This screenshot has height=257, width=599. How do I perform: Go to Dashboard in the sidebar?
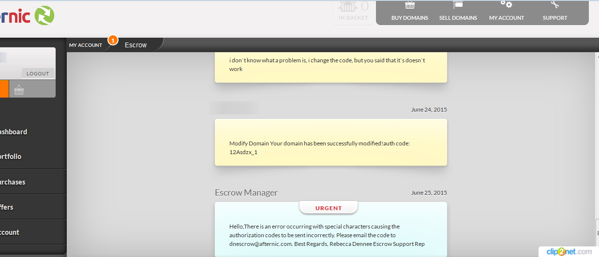tap(14, 132)
